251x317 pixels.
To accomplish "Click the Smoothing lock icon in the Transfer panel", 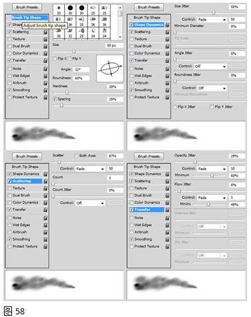I will point(167,239).
